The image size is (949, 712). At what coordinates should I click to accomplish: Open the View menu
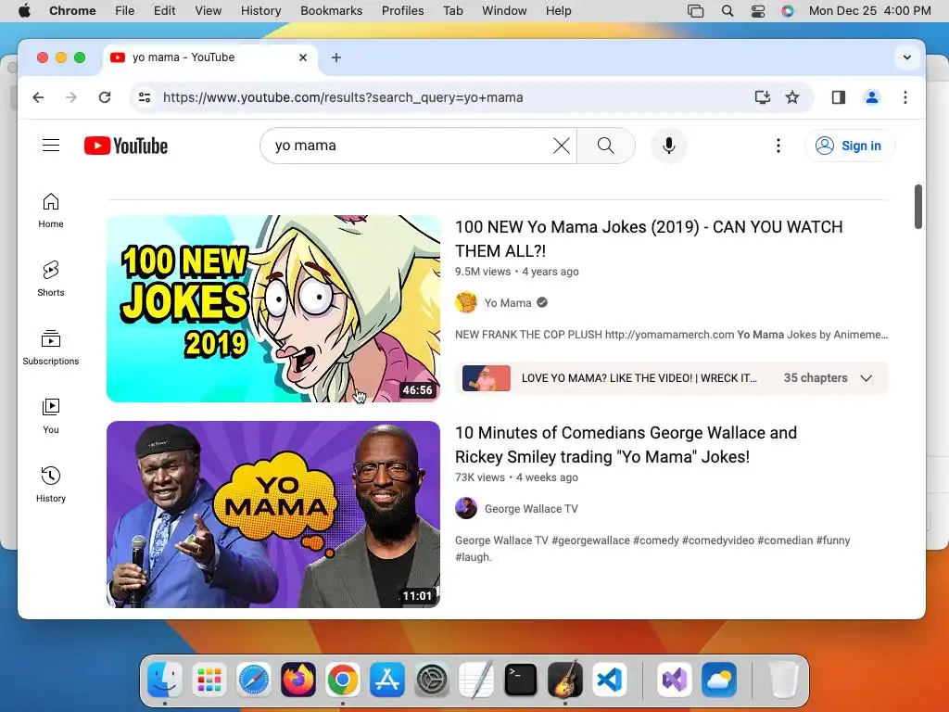pos(208,11)
